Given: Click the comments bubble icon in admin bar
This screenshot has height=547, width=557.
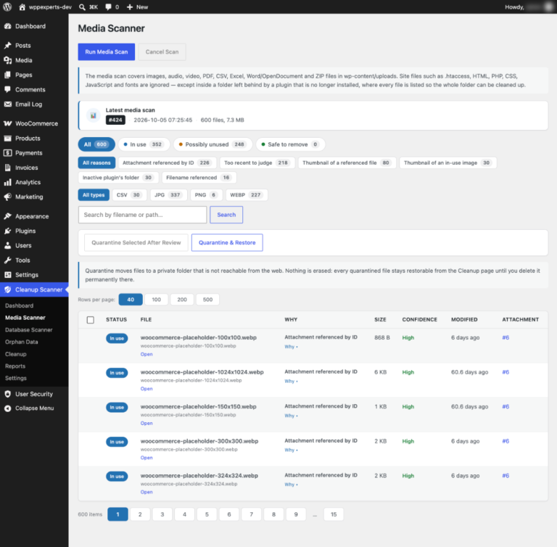Looking at the screenshot, I should tap(108, 7).
